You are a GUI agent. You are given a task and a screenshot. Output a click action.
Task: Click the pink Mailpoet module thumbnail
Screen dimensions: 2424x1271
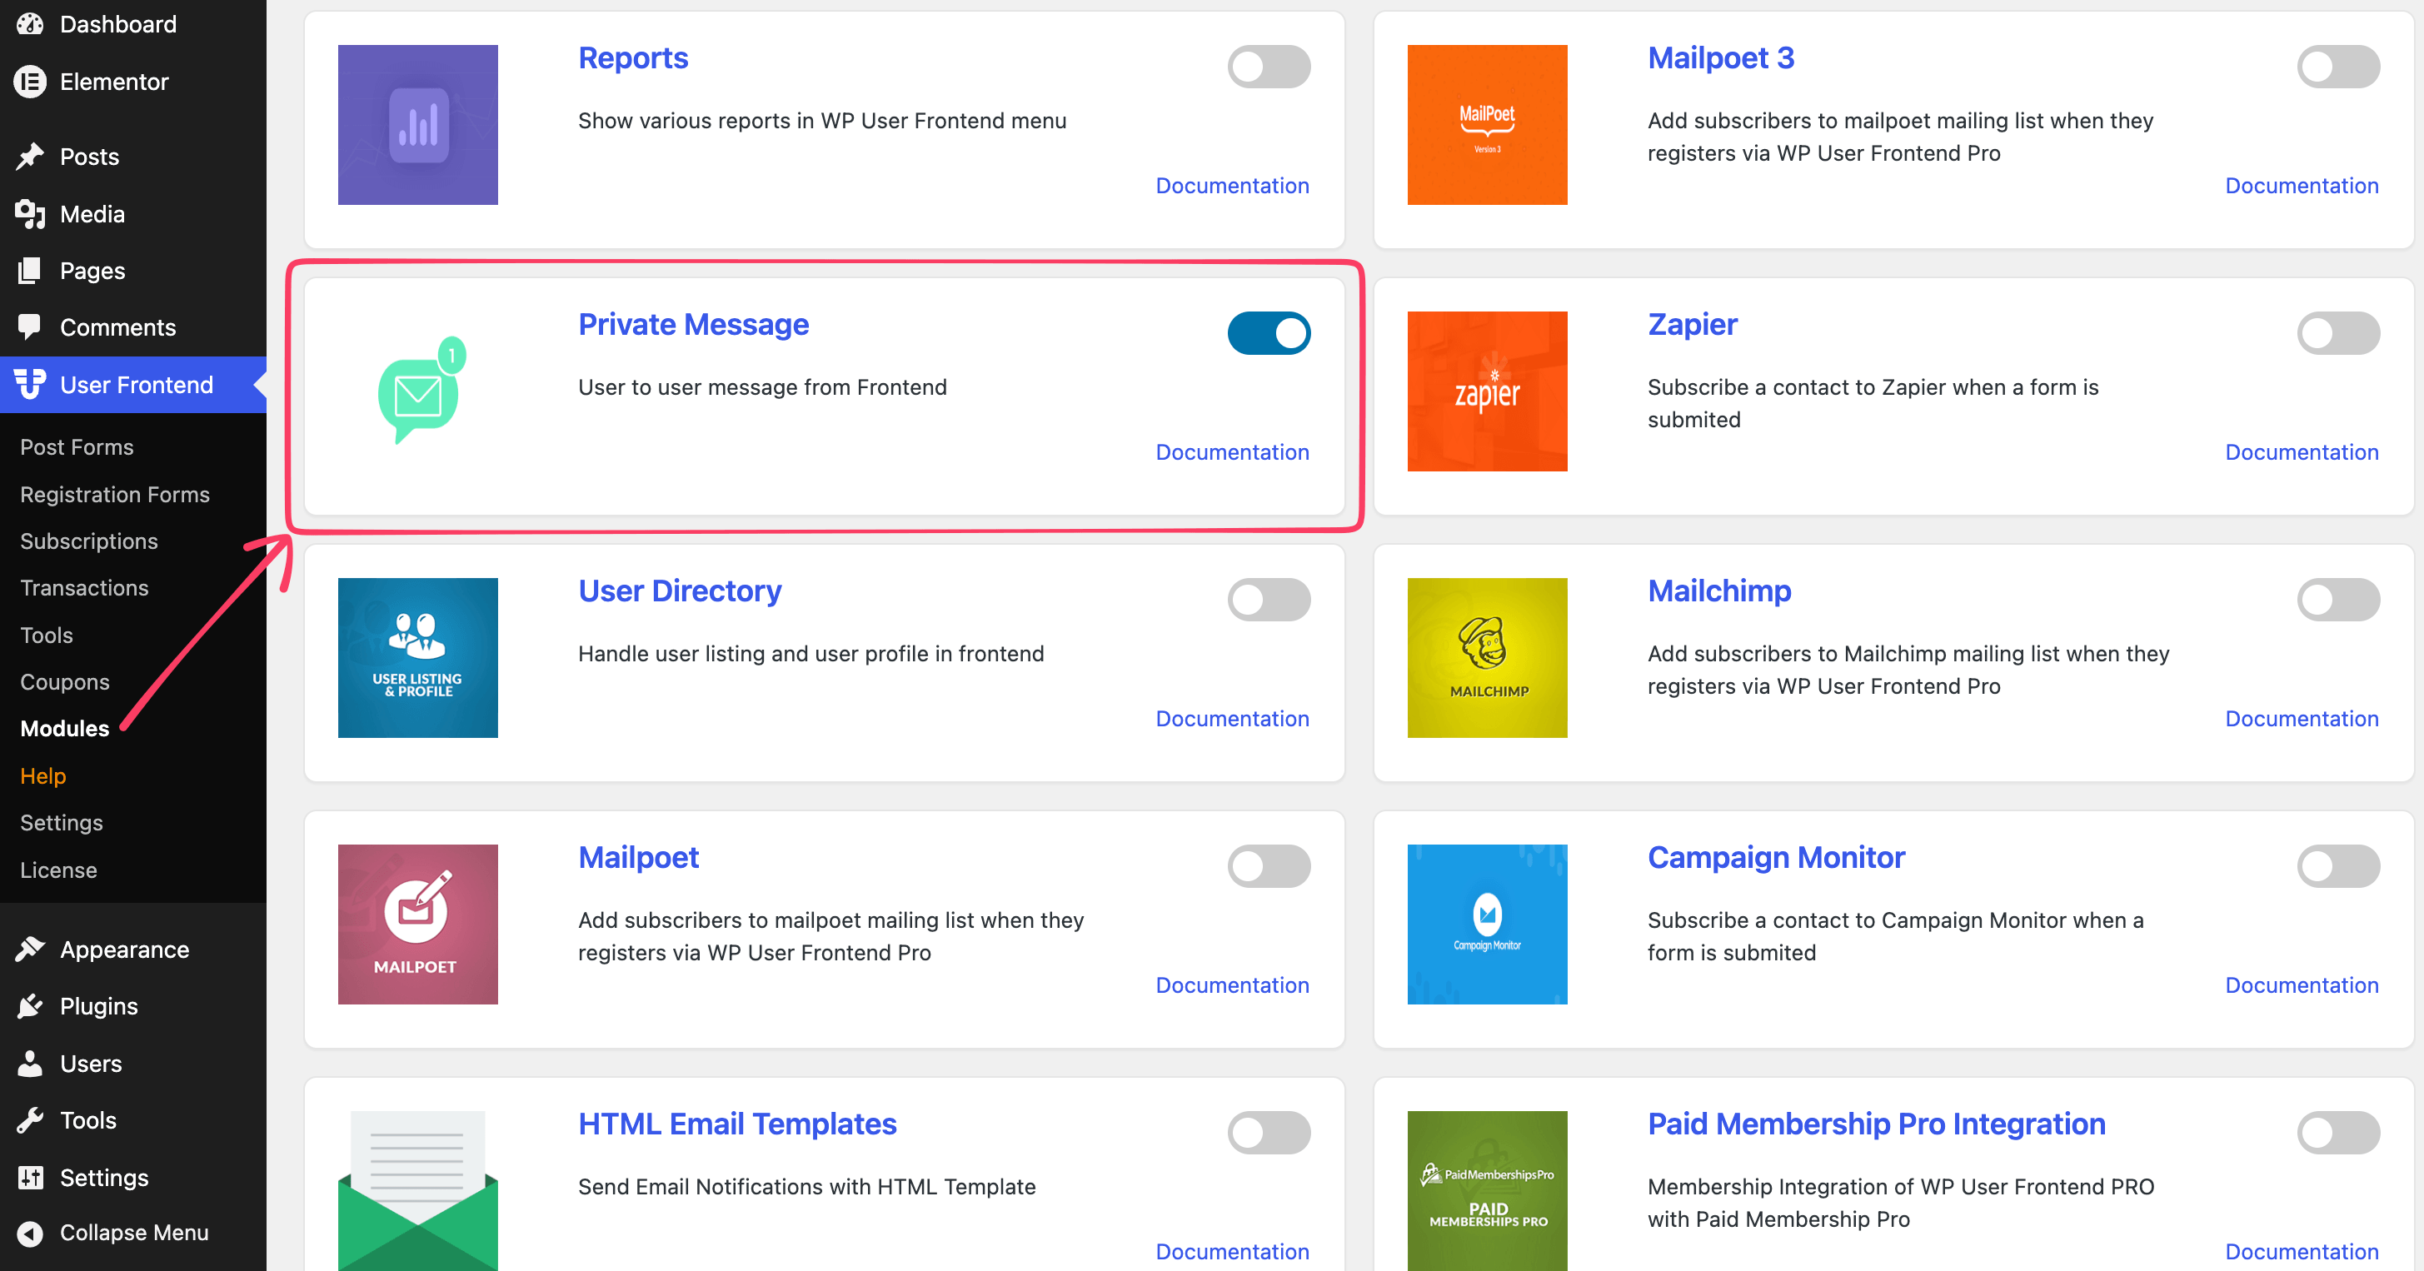418,924
